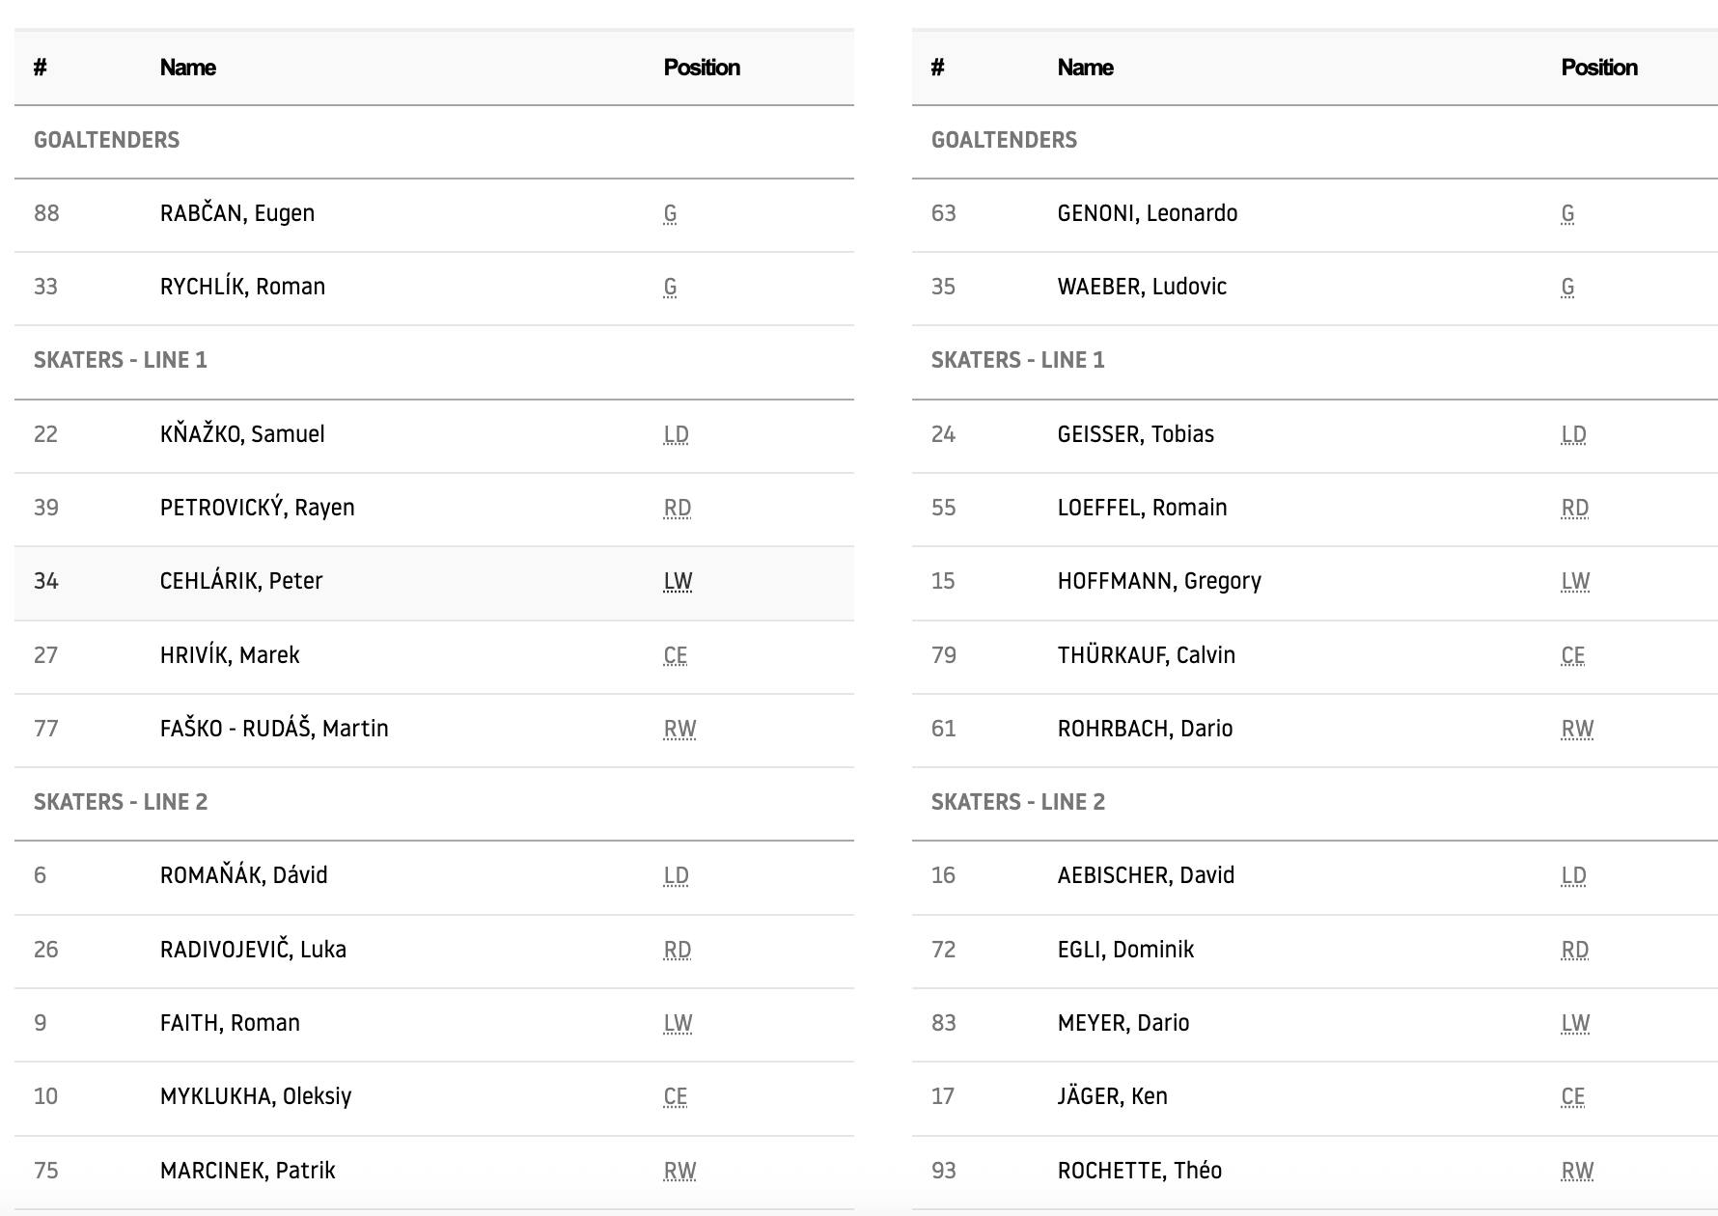Select player RABČAN, Eugen
1718x1216 pixels.
[237, 213]
